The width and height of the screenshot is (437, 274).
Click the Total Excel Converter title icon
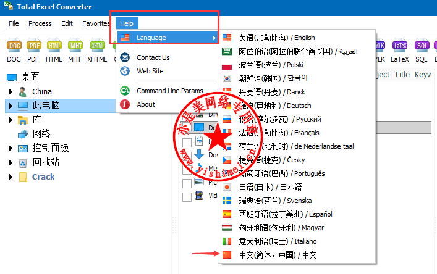coord(9,6)
